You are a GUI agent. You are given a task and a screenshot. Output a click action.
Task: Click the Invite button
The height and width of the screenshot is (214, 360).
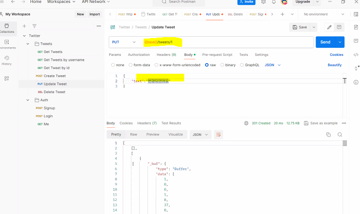(x=246, y=2)
